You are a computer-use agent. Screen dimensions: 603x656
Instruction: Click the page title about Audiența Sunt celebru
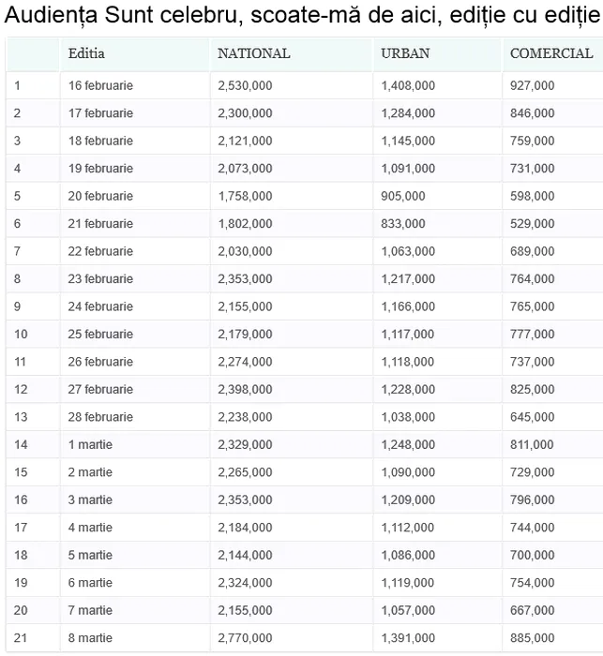pos(301,17)
